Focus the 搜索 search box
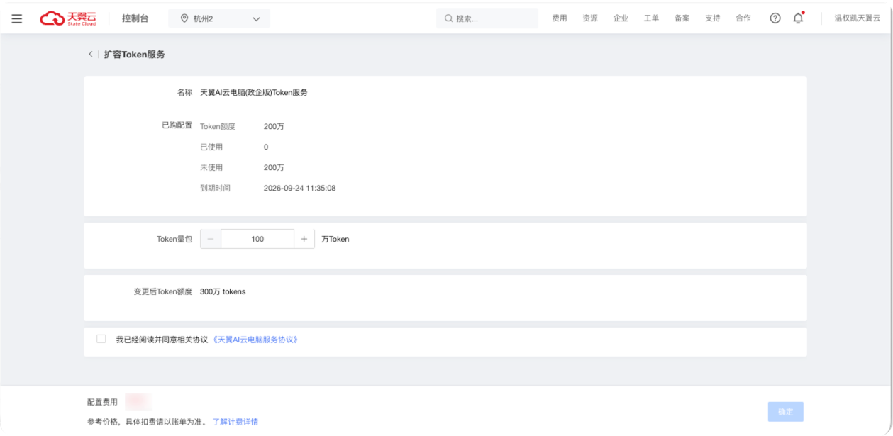The image size is (893, 436). [x=487, y=18]
